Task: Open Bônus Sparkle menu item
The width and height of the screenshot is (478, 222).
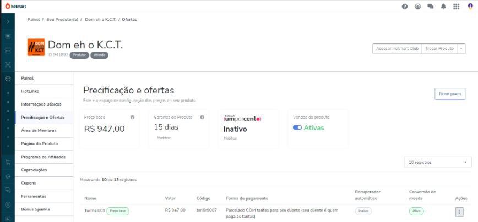Action: coord(44,209)
